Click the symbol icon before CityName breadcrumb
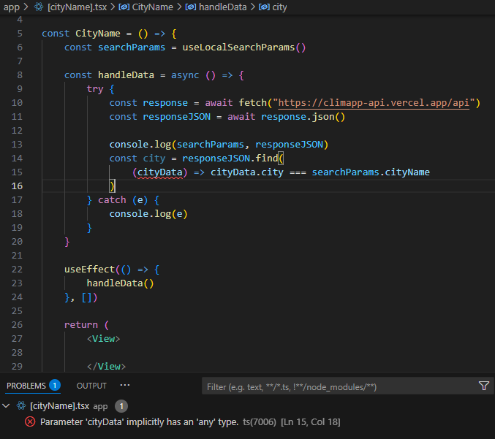495x439 pixels. coord(124,7)
